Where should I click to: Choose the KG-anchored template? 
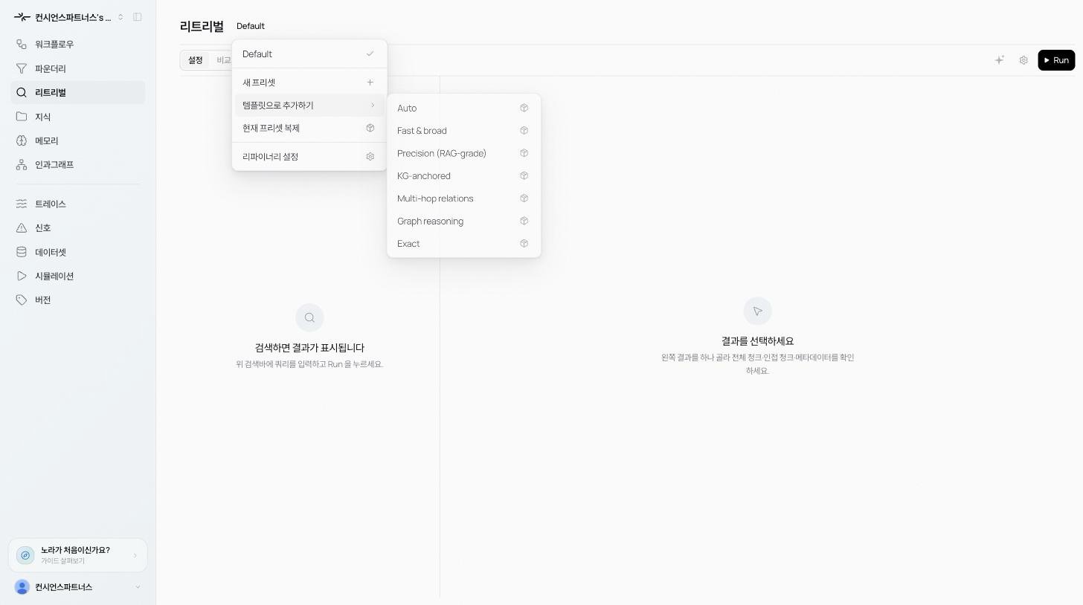464,176
